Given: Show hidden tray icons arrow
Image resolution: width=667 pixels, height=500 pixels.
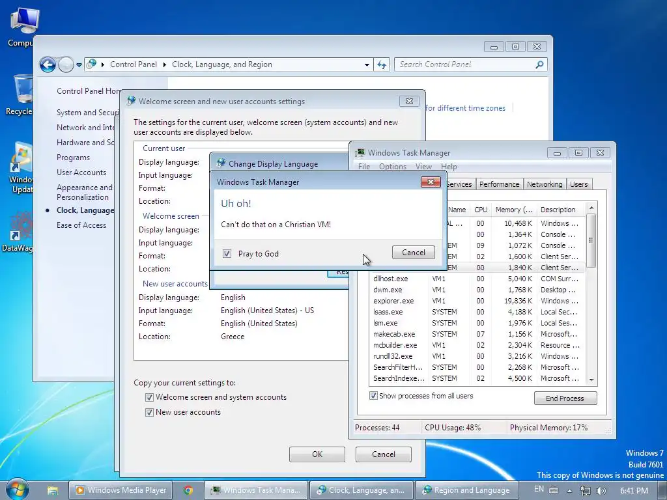Looking at the screenshot, I should click(x=569, y=491).
